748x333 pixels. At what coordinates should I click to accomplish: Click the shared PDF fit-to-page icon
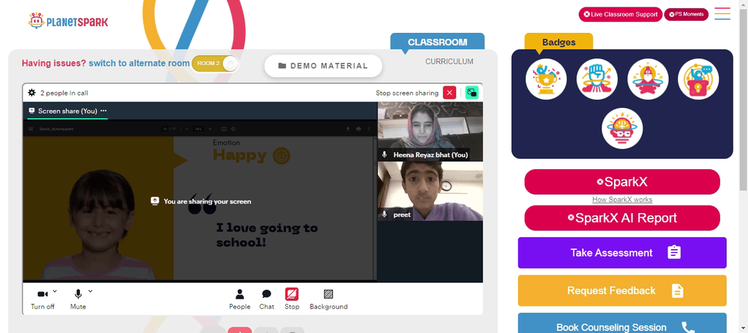tap(224, 129)
